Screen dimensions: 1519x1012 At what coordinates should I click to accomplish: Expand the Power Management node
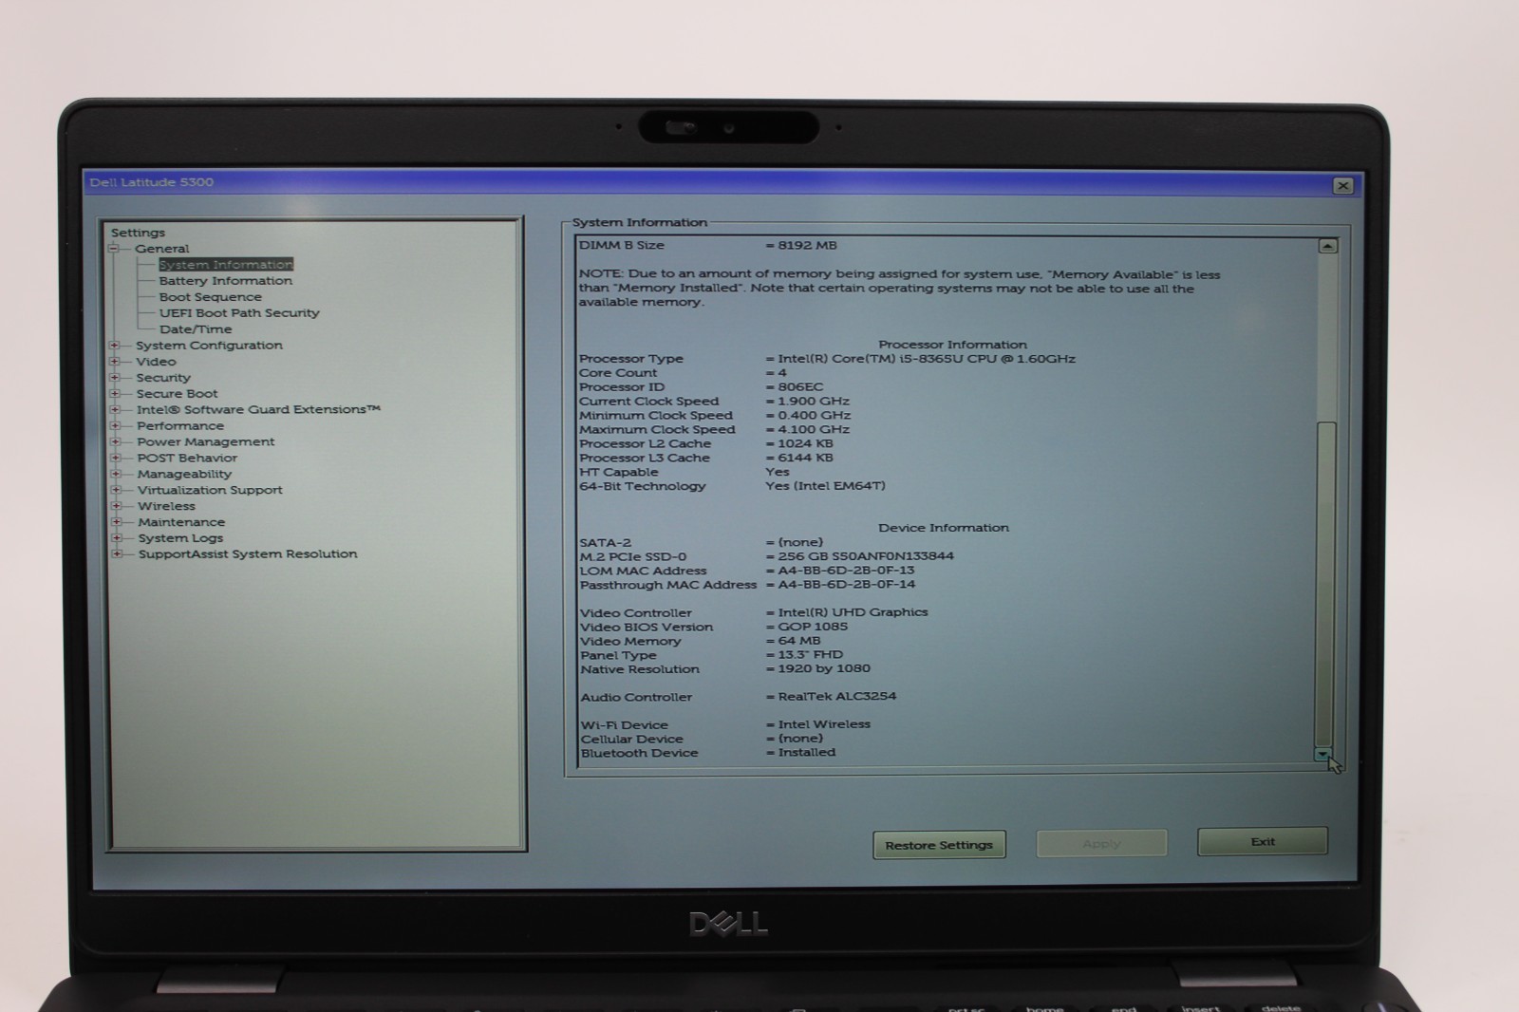click(116, 442)
